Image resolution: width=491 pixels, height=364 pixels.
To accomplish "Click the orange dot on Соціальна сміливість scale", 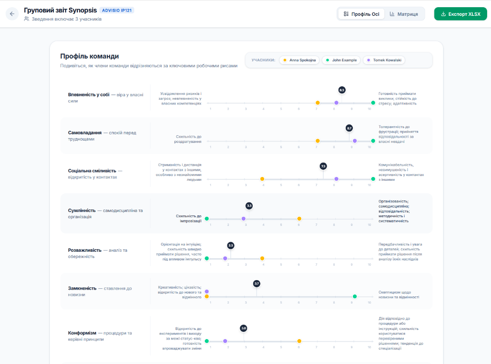I will click(262, 179).
